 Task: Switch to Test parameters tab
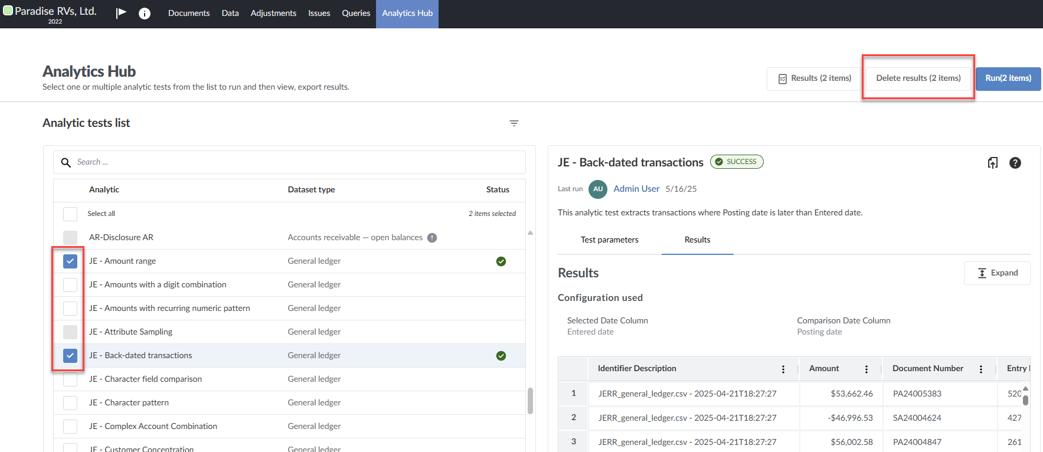pyautogui.click(x=609, y=240)
